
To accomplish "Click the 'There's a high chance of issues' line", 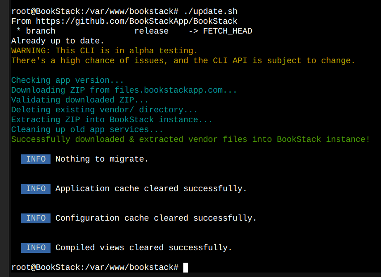I will pos(183,60).
